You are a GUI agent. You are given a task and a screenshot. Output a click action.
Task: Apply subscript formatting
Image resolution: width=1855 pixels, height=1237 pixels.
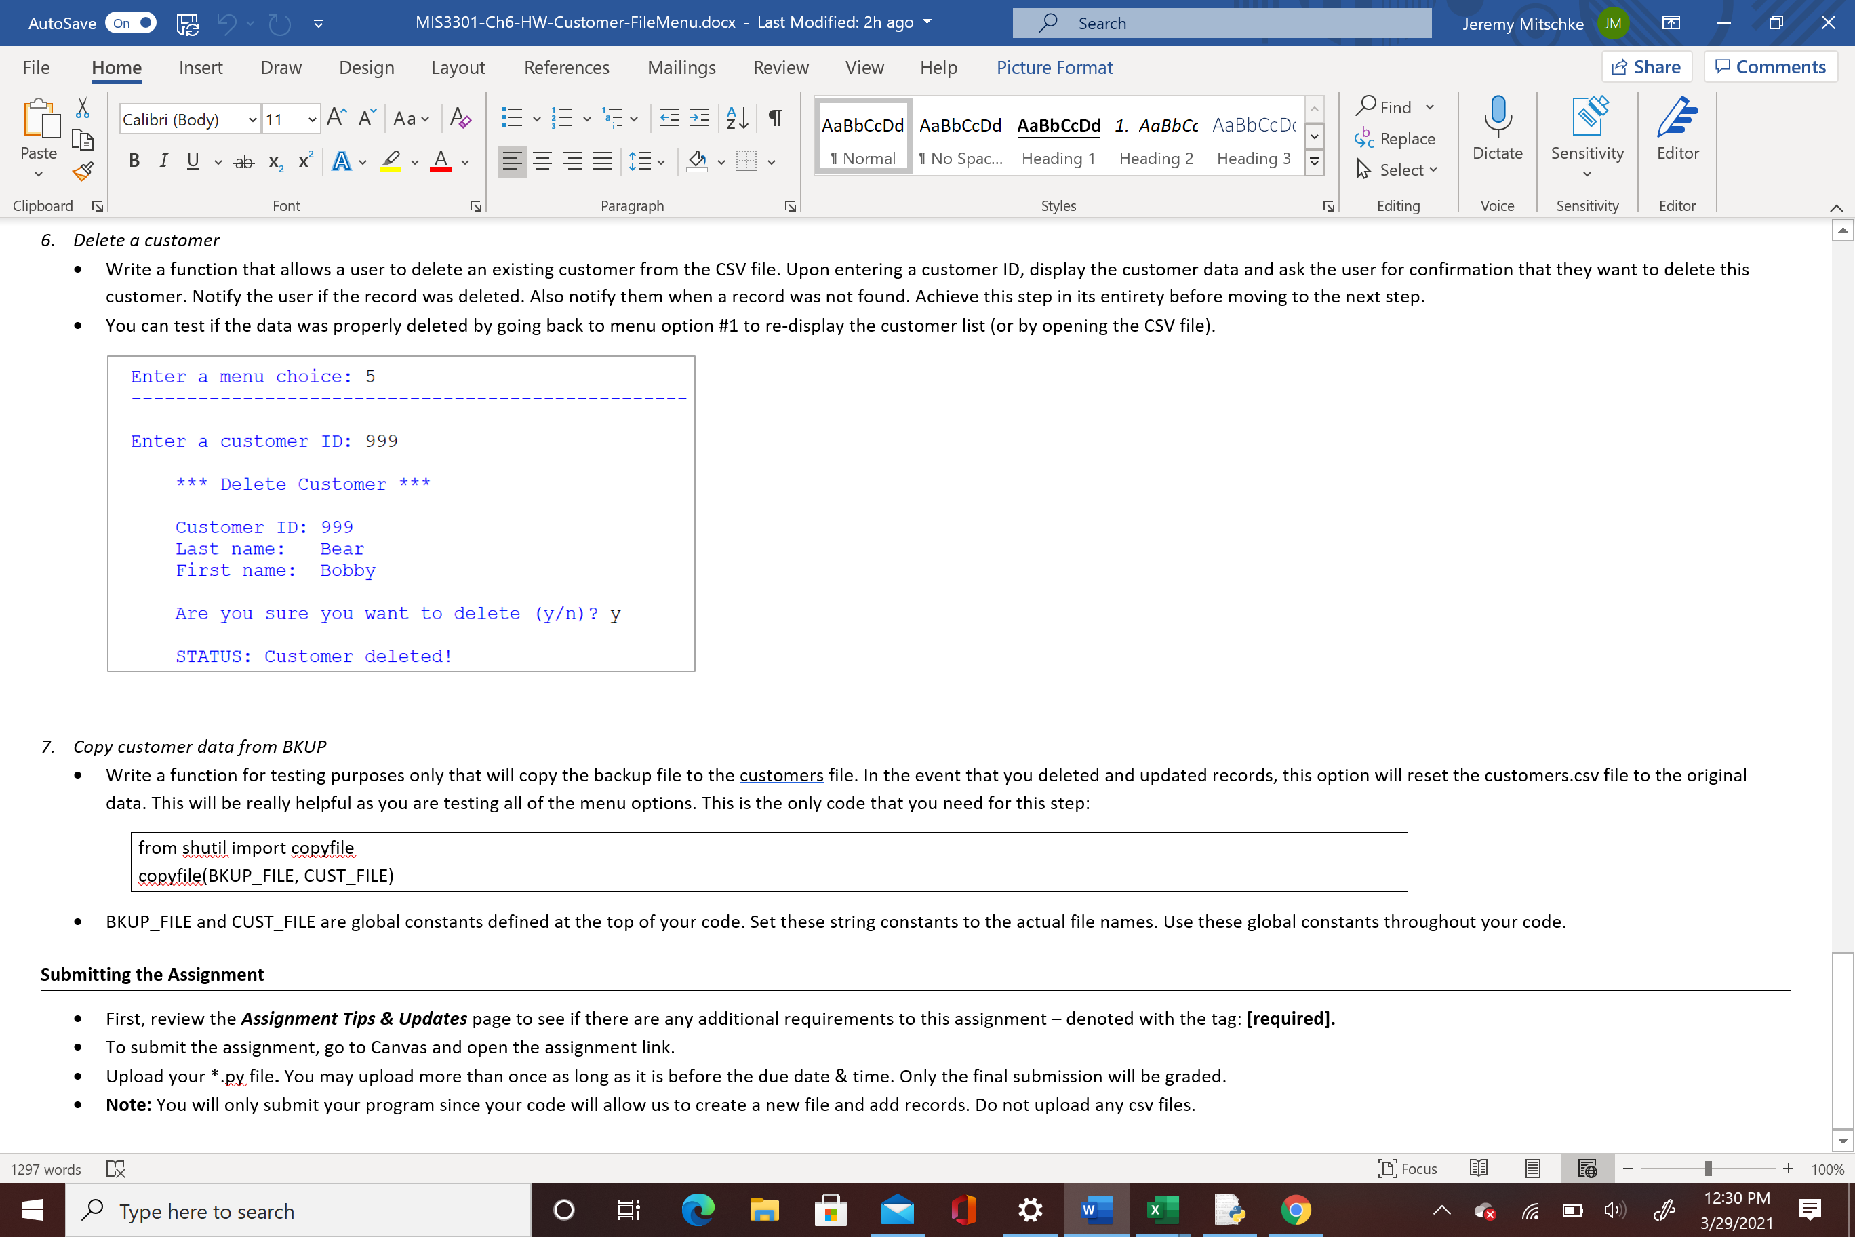point(276,161)
